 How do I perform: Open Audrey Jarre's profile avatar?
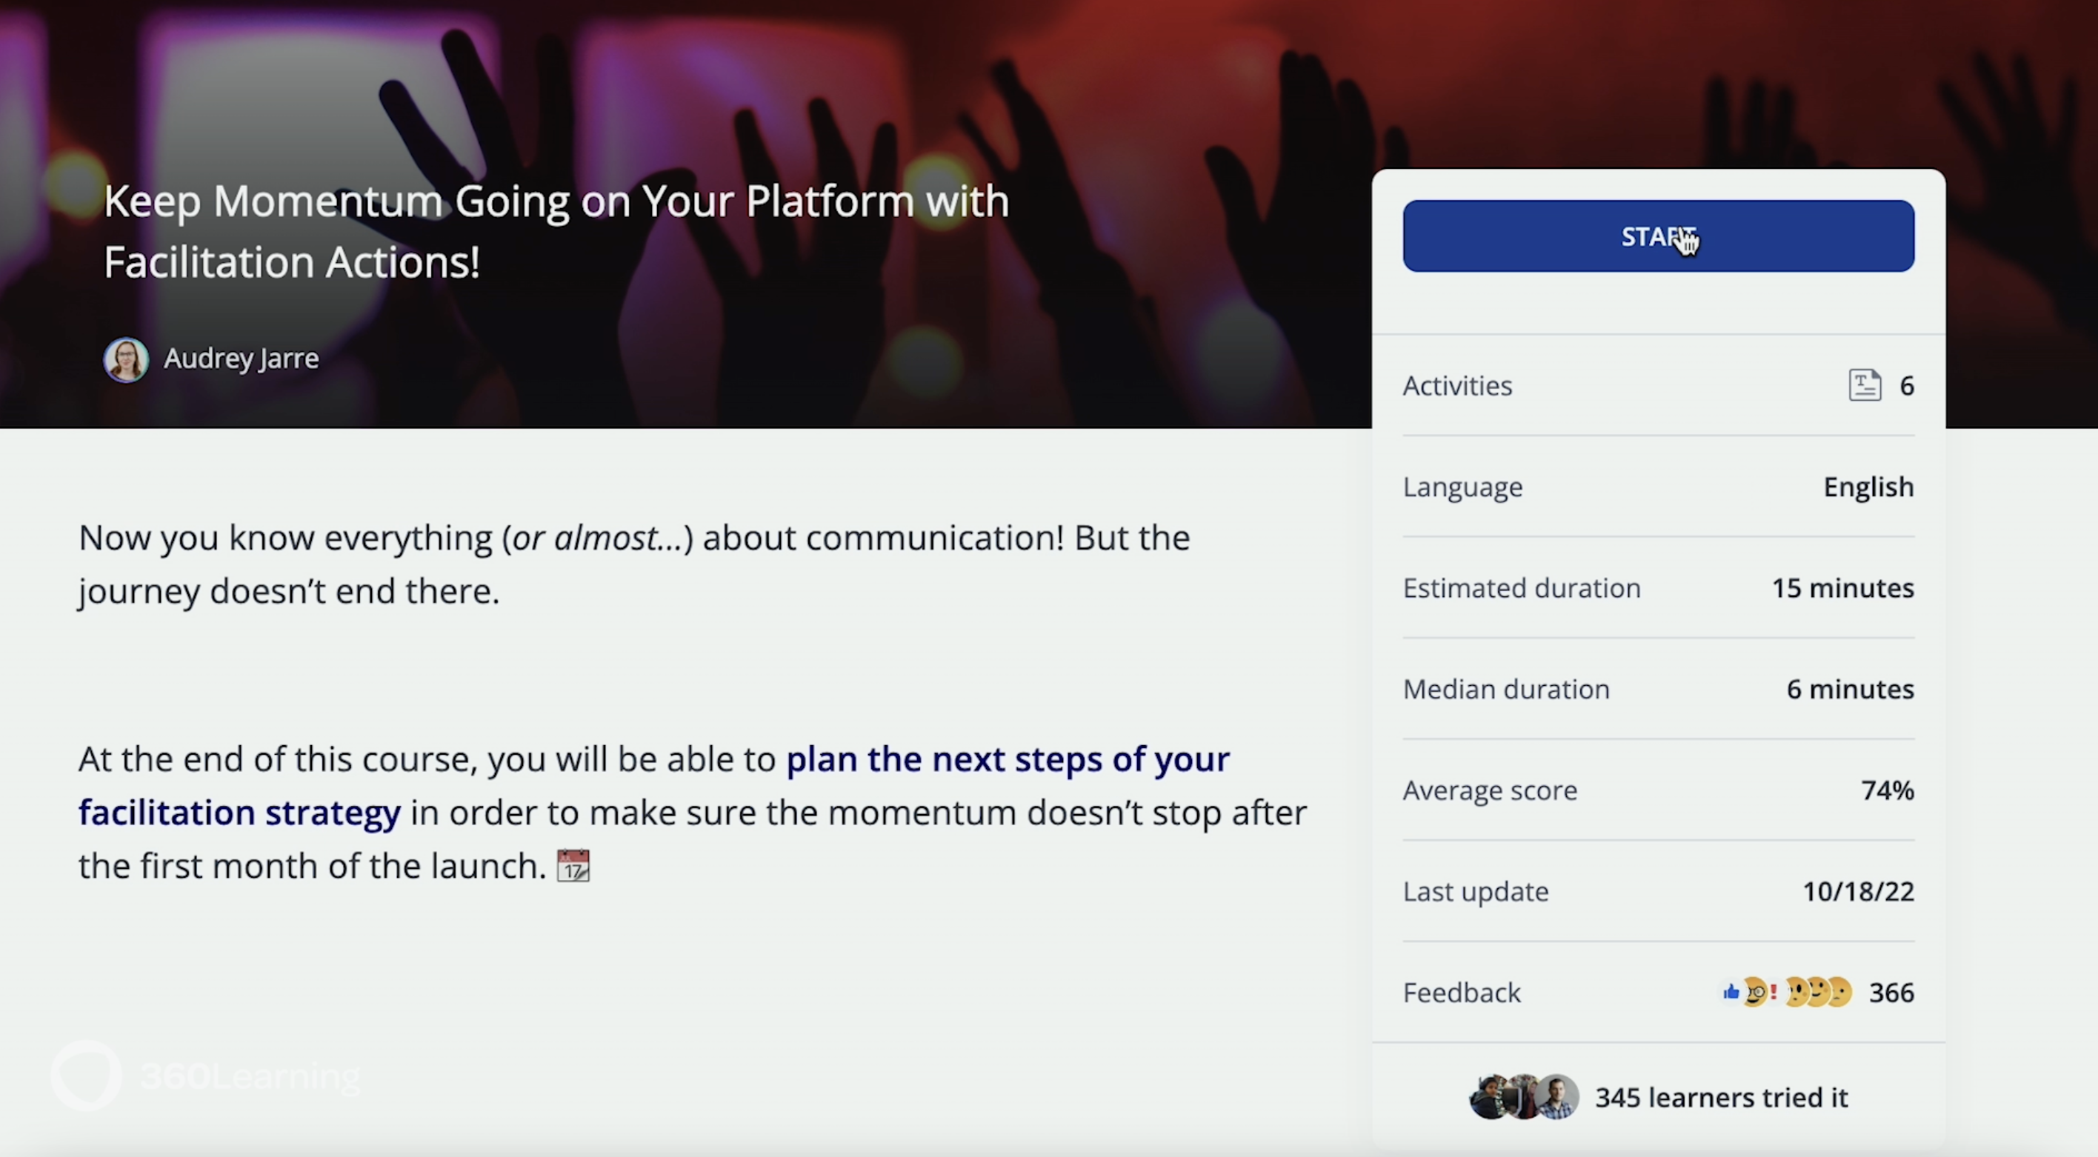coord(126,359)
